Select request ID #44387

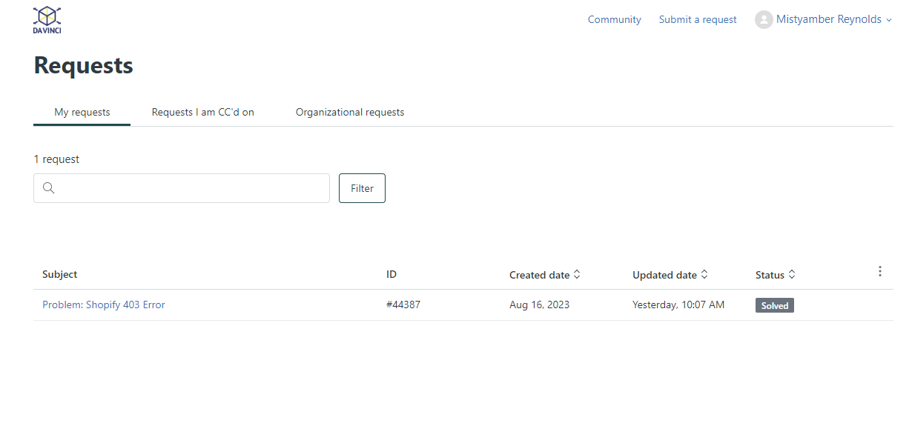403,304
